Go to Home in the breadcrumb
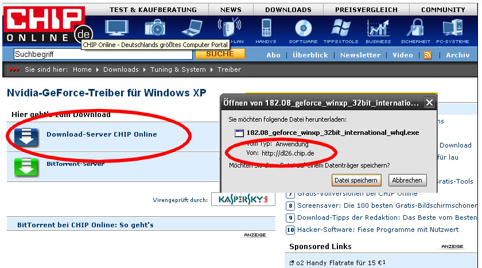 (82, 69)
